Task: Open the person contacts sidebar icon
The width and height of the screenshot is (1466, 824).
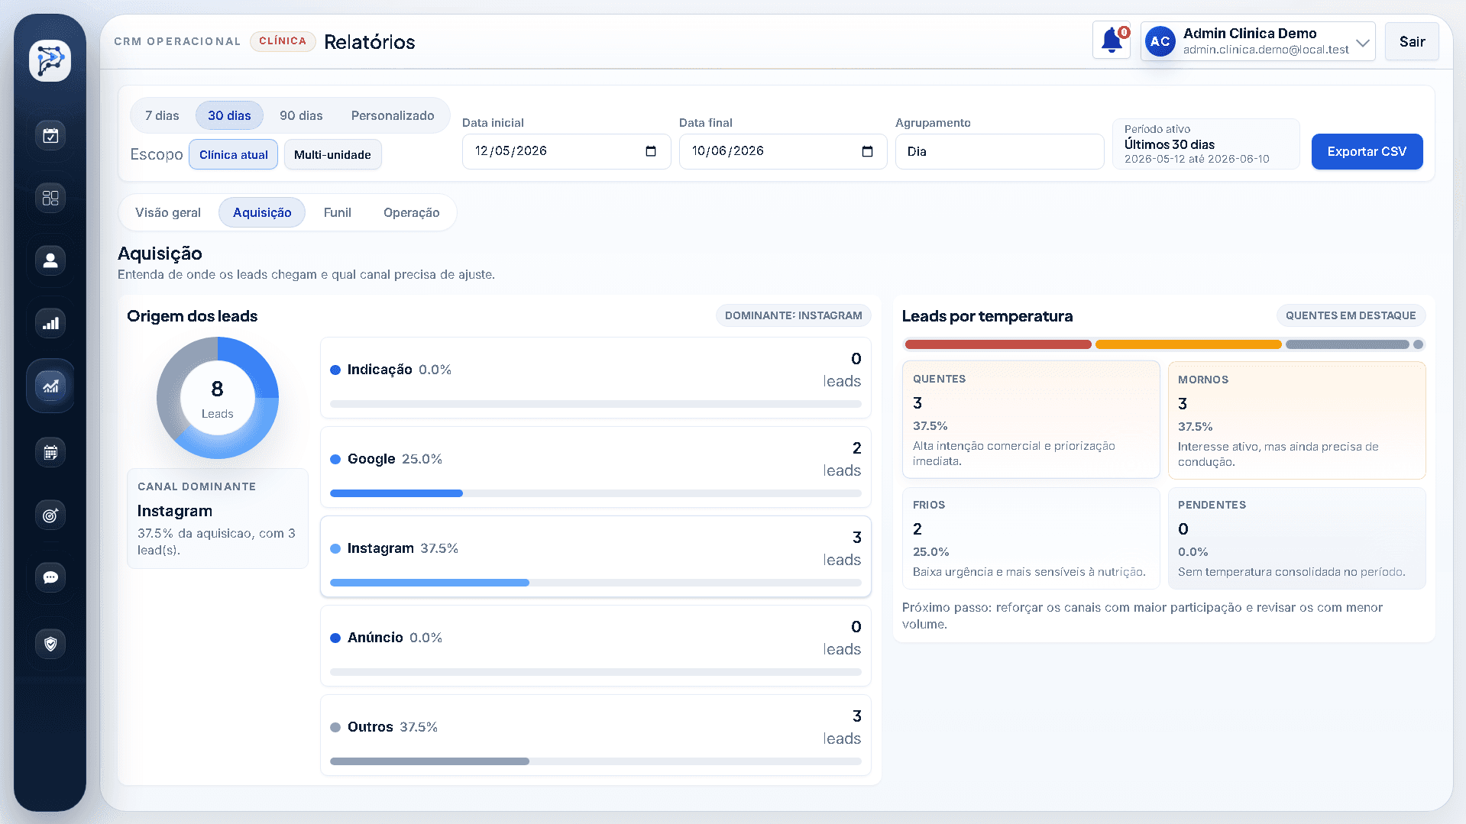Action: coord(50,260)
